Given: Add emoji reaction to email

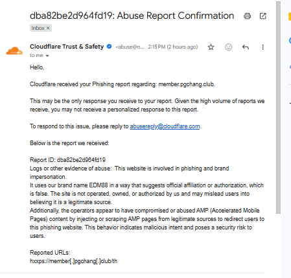Looking at the screenshot, I should point(228,47).
